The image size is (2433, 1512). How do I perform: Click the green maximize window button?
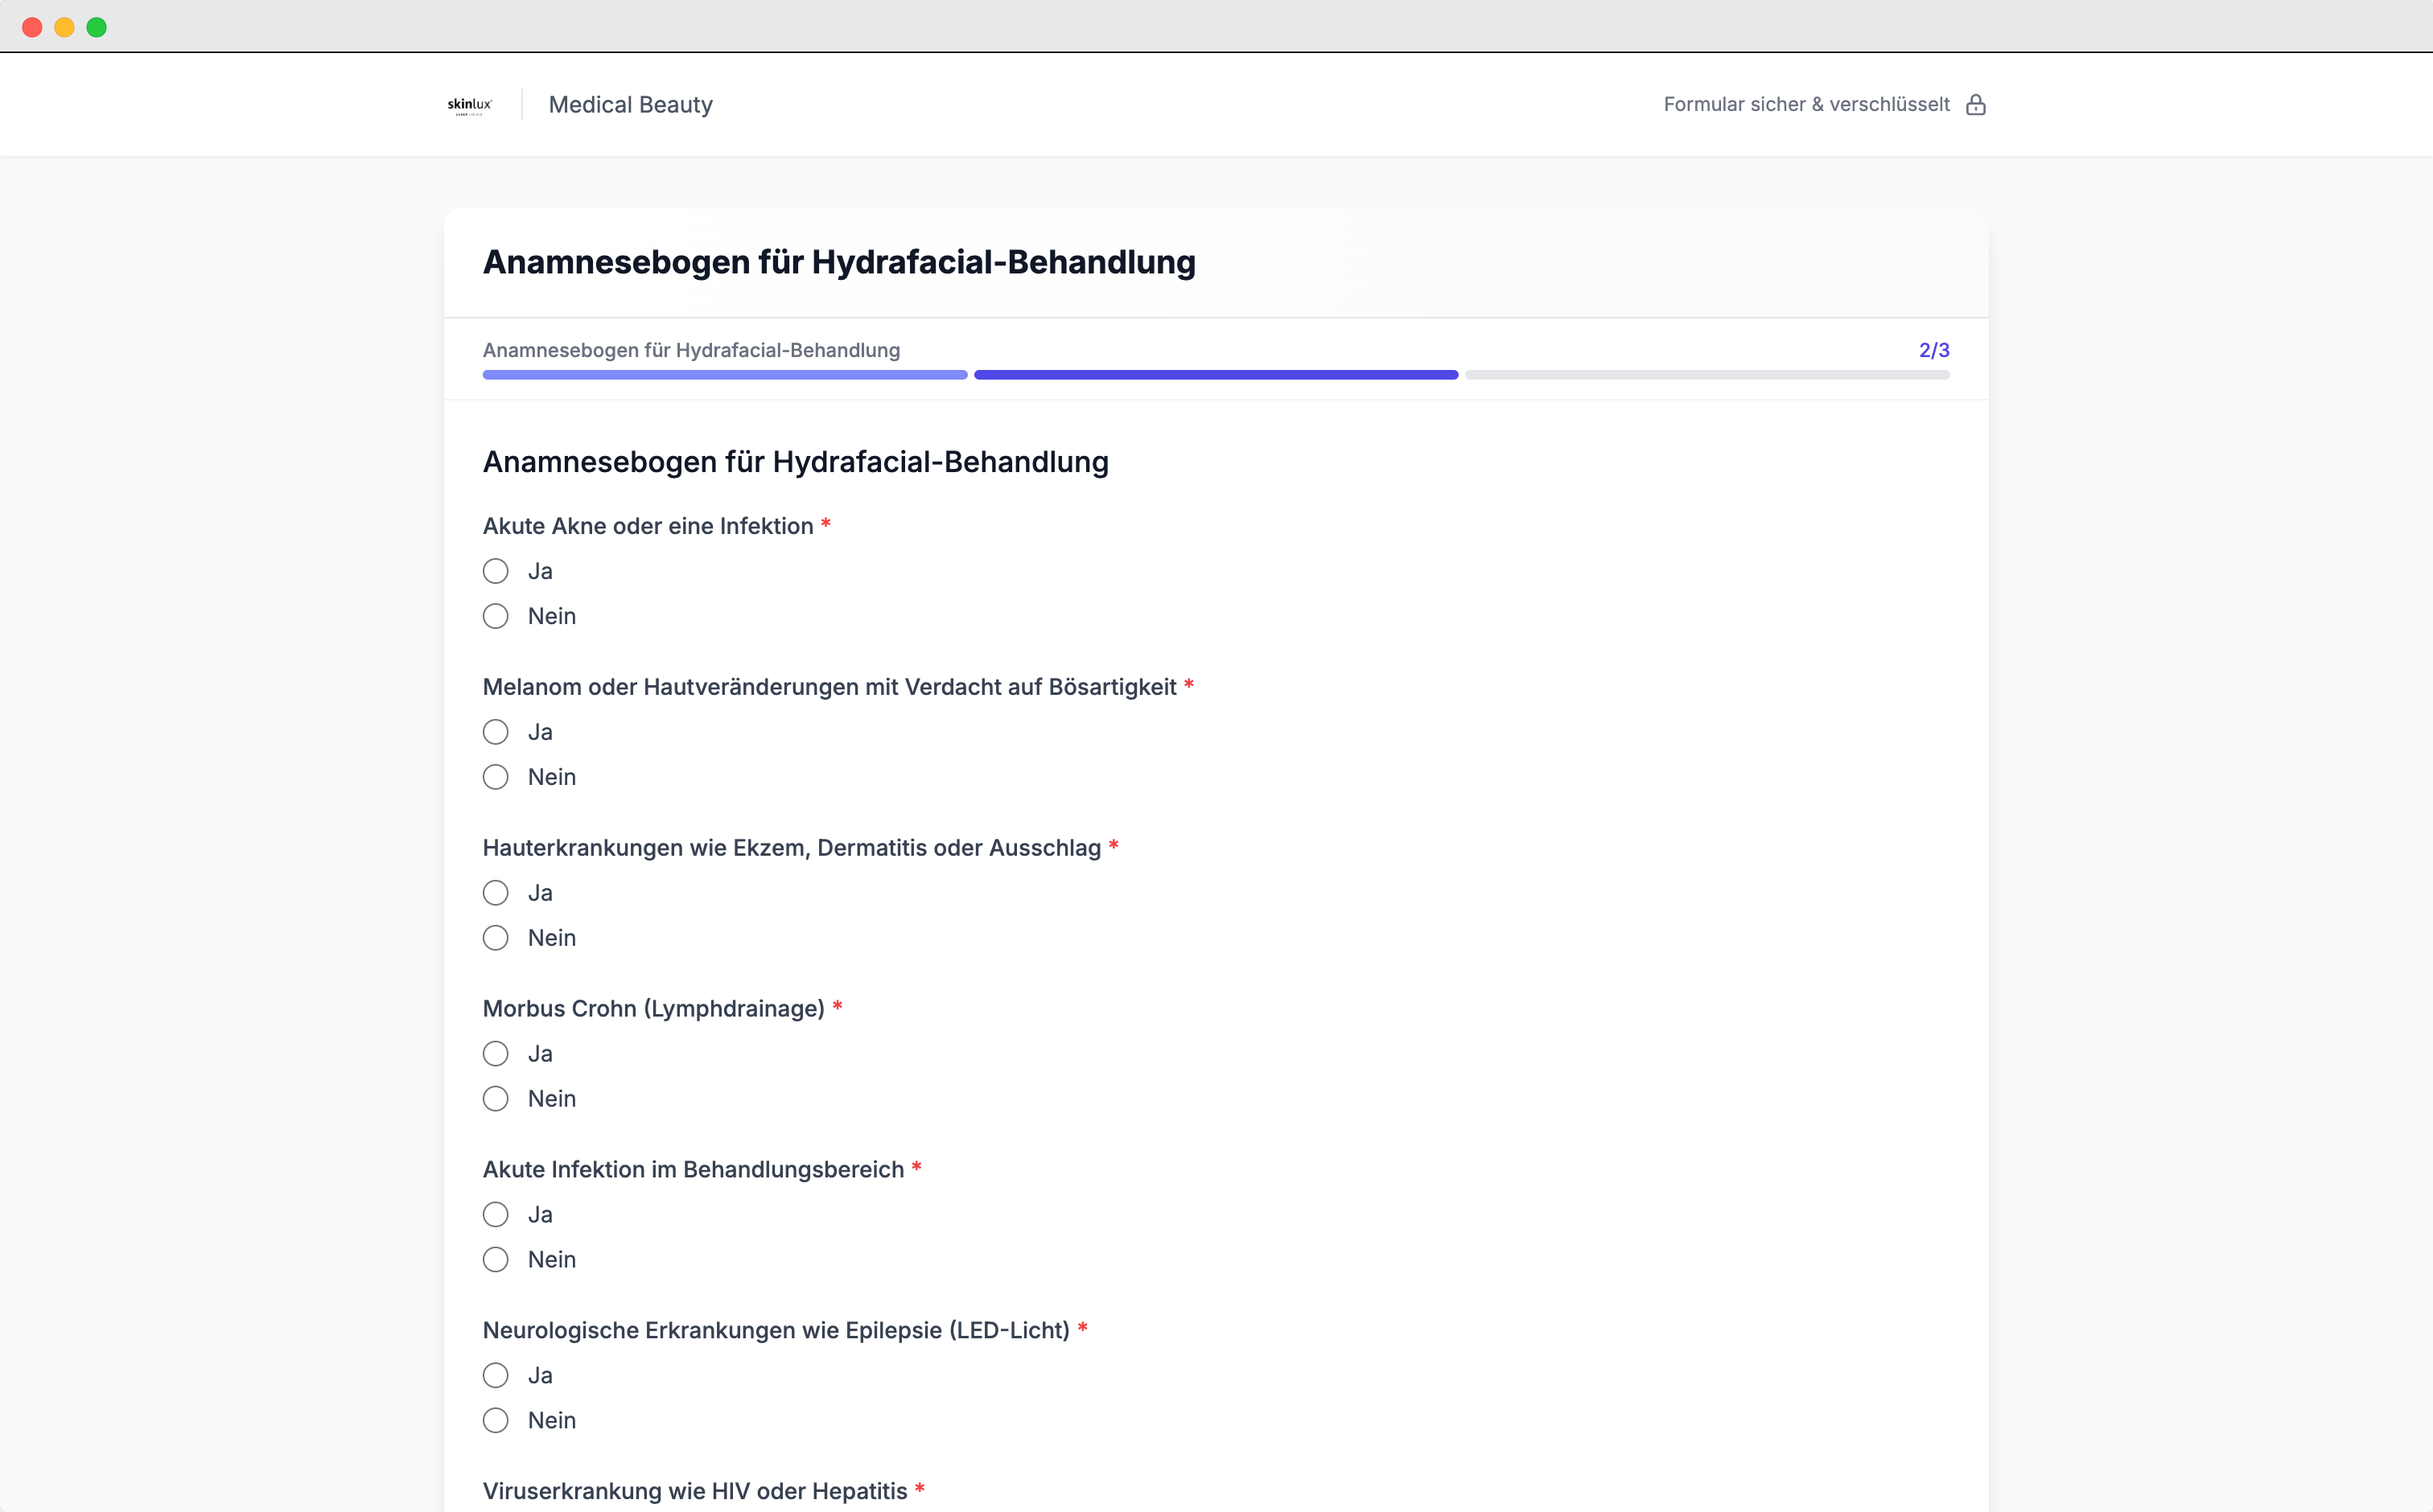[96, 27]
